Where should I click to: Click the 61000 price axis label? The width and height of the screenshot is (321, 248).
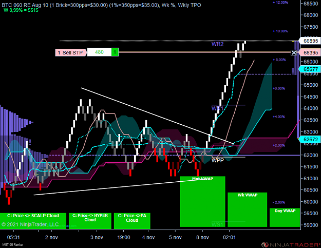[x=311, y=179]
